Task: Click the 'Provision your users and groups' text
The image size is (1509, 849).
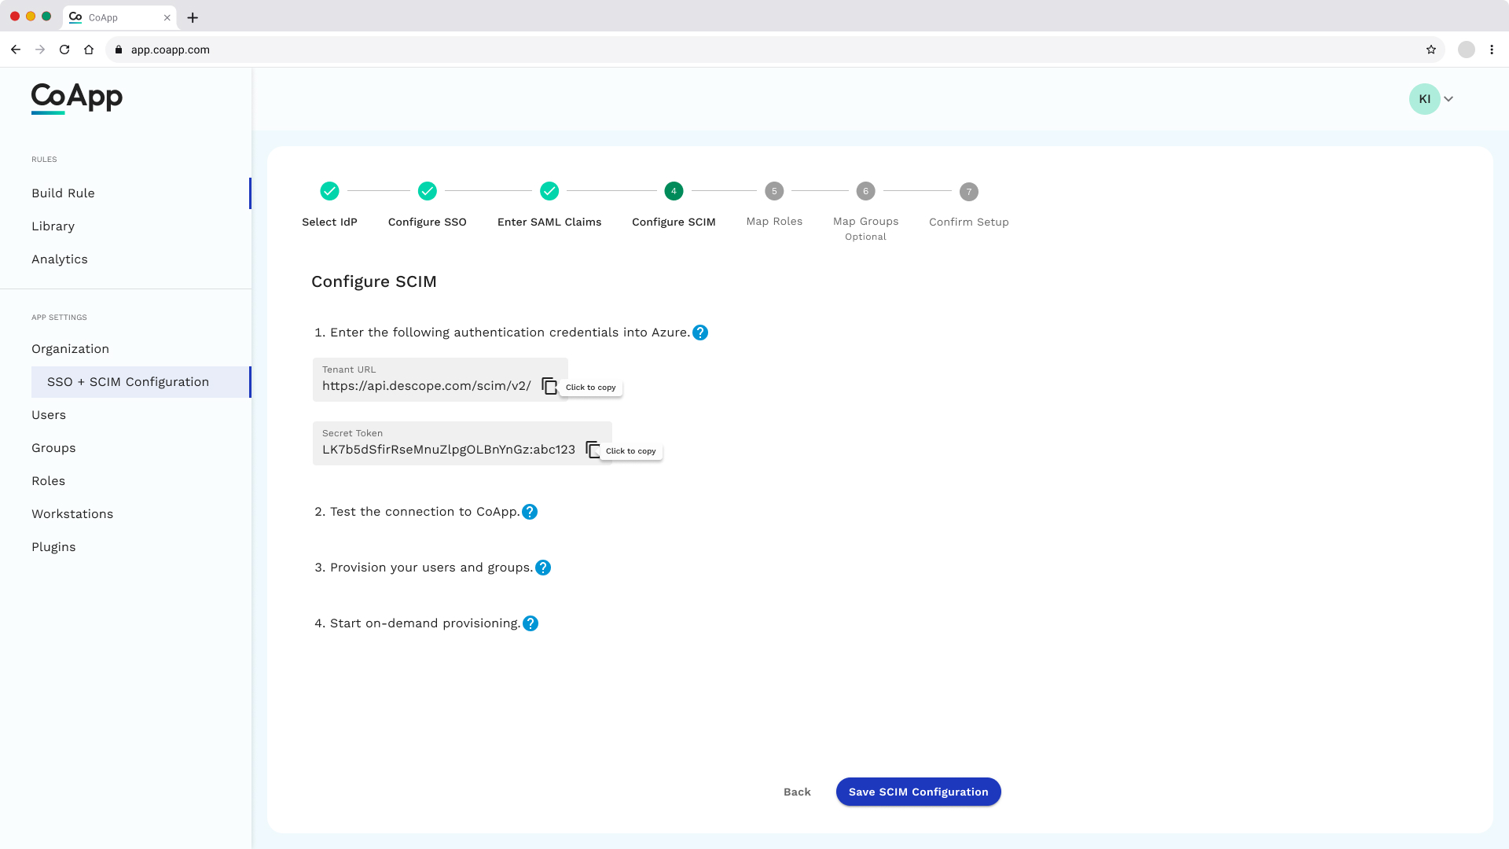Action: click(431, 568)
